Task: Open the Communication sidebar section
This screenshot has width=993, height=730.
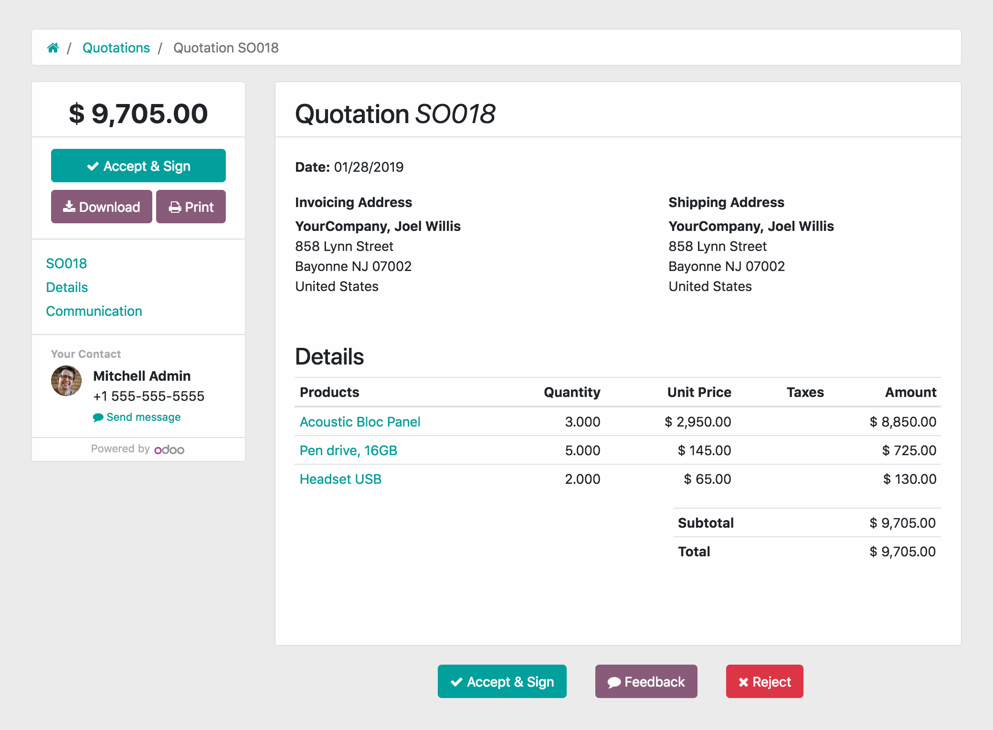Action: (x=94, y=312)
